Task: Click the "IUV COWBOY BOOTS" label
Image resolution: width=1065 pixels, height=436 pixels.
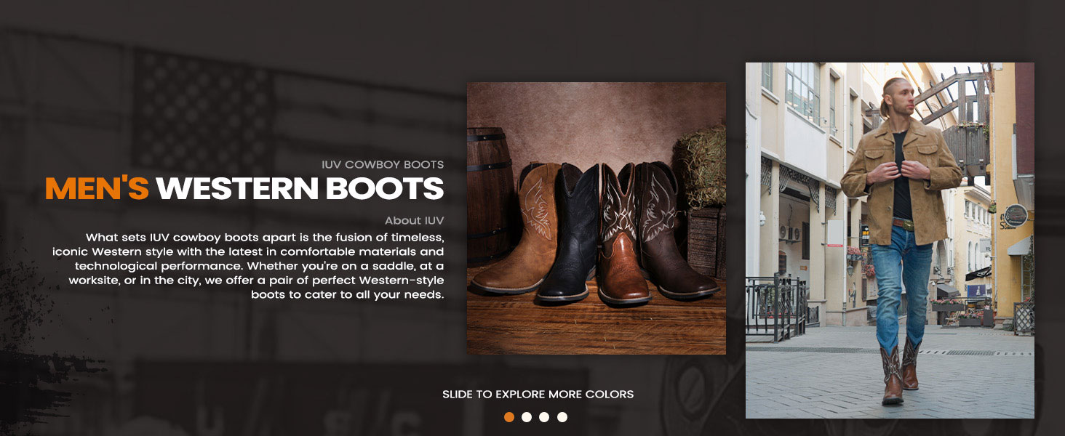Action: [383, 164]
